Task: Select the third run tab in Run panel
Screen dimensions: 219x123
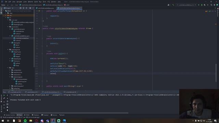Action: [x=52, y=92]
